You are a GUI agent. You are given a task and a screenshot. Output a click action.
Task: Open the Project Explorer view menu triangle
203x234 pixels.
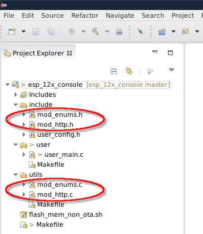pyautogui.click(x=172, y=70)
